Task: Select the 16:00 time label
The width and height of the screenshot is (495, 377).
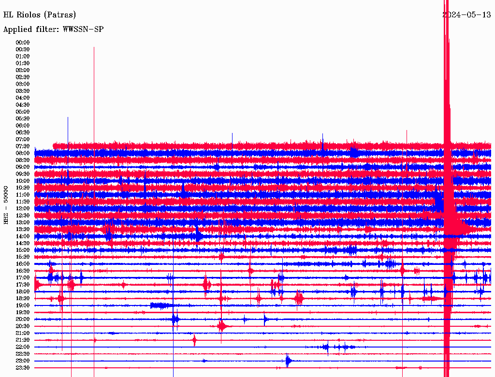Action: coord(23,264)
